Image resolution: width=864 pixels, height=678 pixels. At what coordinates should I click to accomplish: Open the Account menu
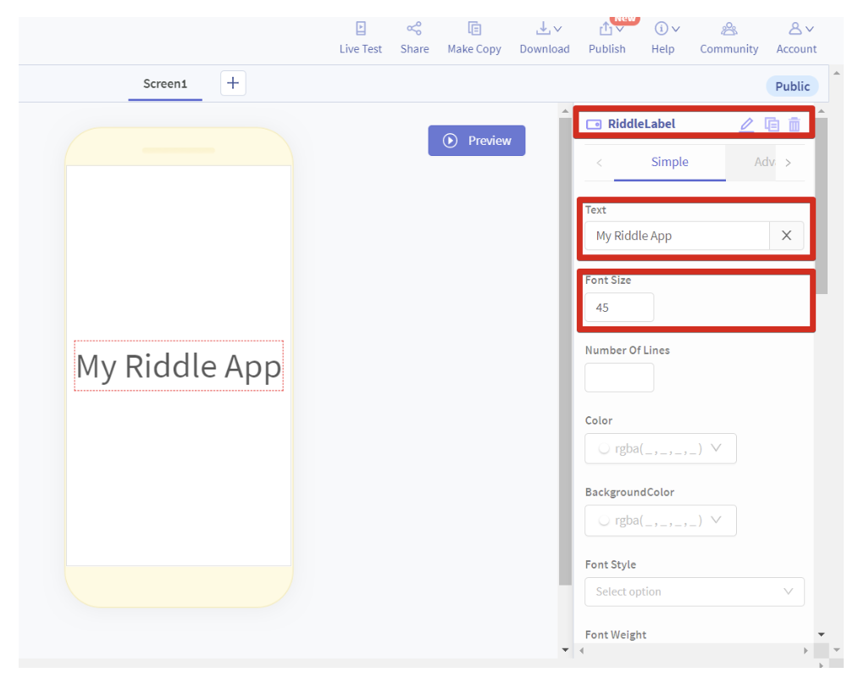(x=796, y=37)
